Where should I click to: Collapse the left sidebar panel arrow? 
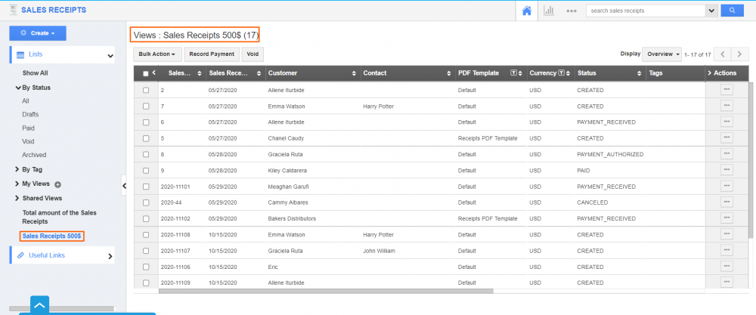(x=124, y=184)
